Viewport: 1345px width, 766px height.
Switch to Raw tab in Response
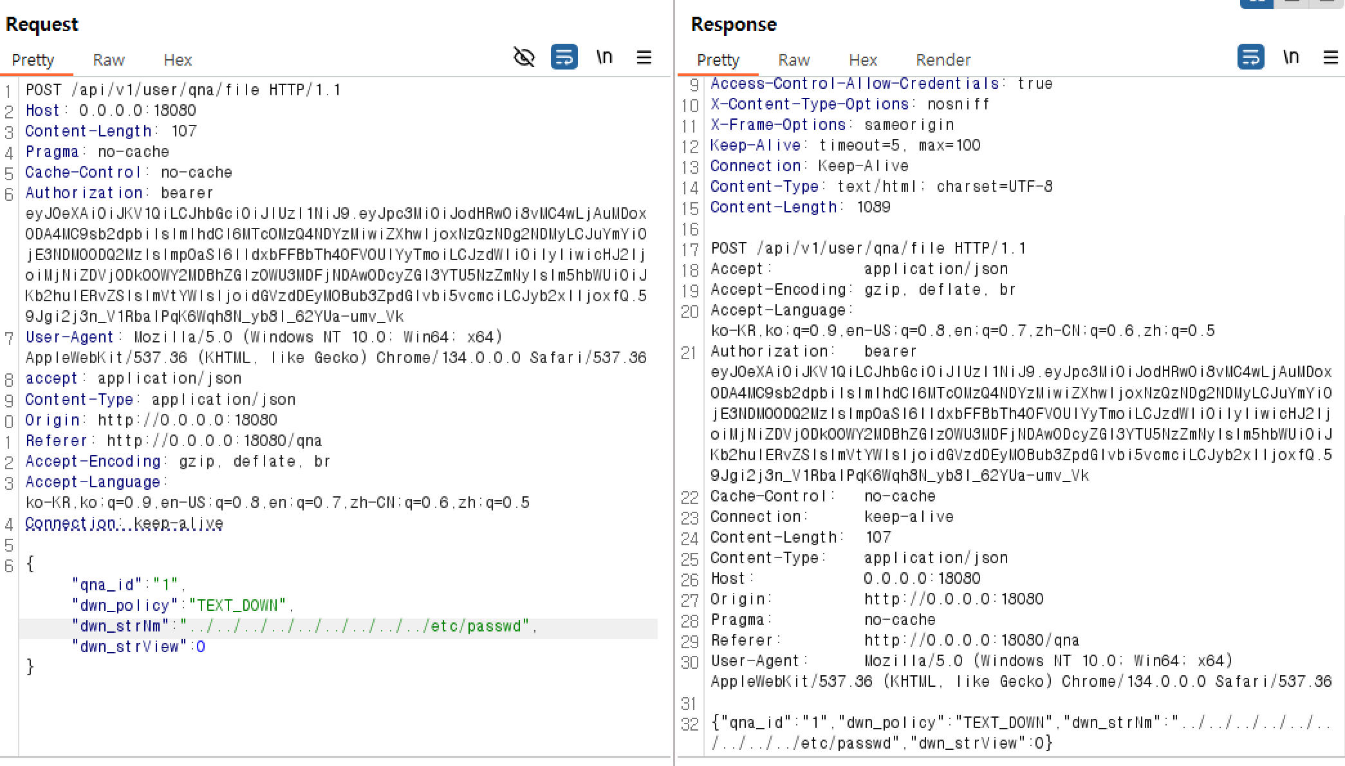[x=793, y=60]
